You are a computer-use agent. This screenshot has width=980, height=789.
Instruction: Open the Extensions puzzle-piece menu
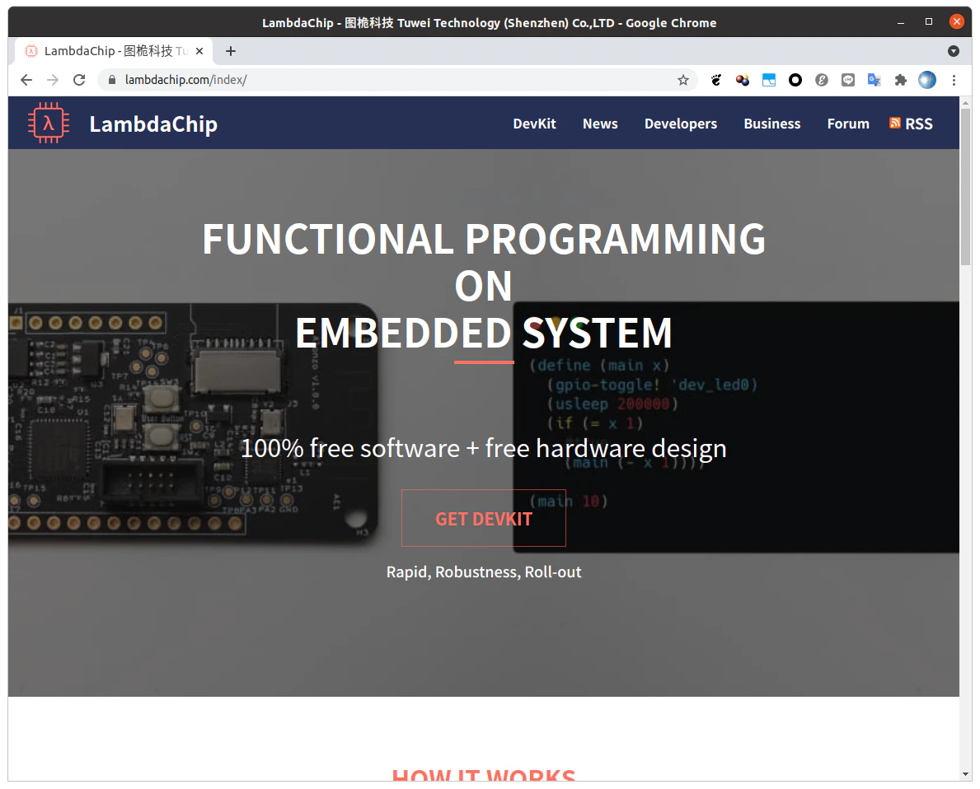click(x=901, y=80)
